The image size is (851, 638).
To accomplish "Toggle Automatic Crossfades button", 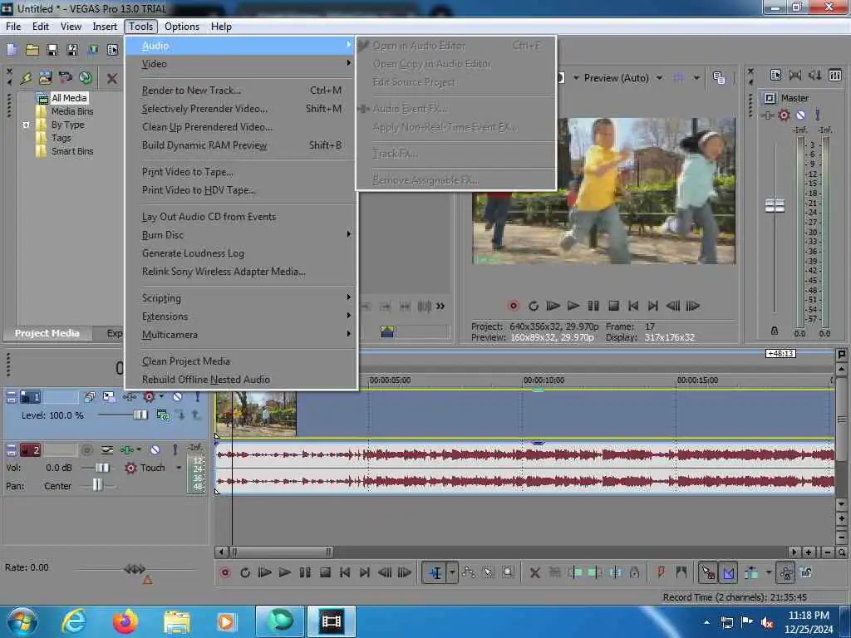I will coord(728,572).
